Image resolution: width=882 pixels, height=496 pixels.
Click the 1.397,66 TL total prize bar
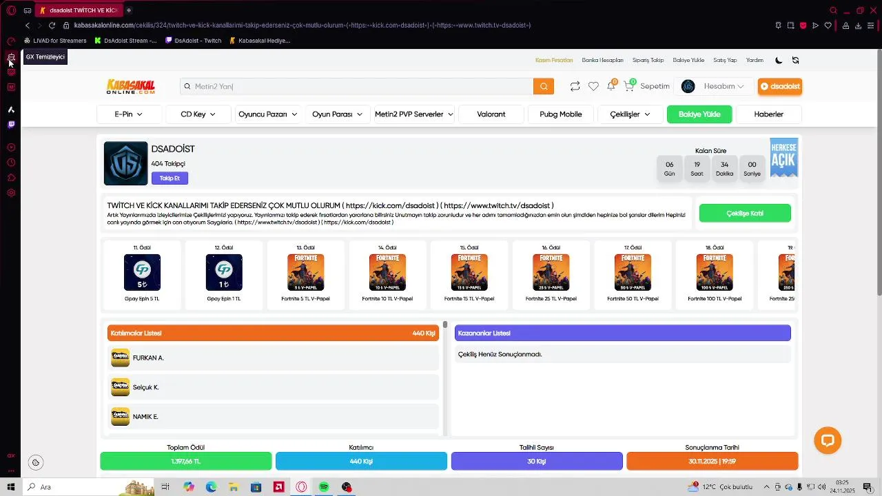pyautogui.click(x=186, y=461)
